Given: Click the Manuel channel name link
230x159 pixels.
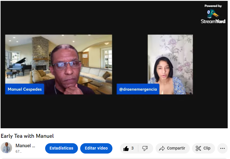Looking at the screenshot, I should point(25,146).
